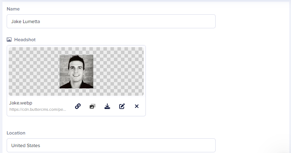Download the Jake.webp image
Viewport: 291px width, 153px height.
click(107, 106)
